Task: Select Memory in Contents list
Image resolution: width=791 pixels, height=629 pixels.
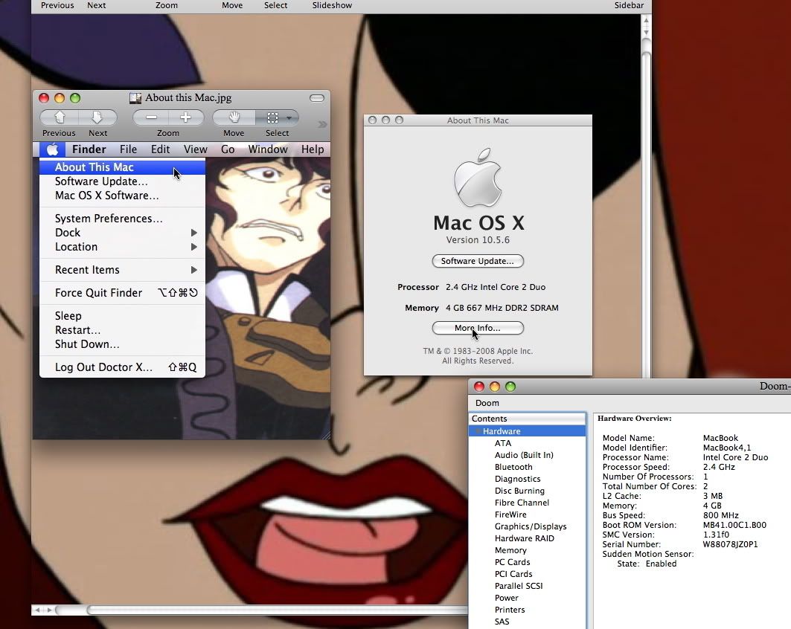Action: pyautogui.click(x=510, y=550)
